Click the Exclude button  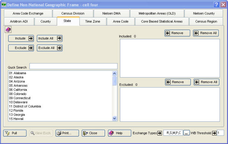tap(21, 48)
